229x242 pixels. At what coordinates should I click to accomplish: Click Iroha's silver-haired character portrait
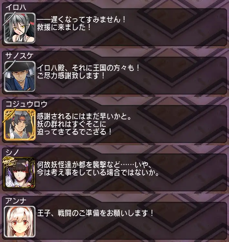[x=20, y=28]
